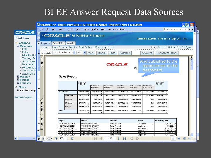Click the Analyzer for Excel button

(166, 53)
